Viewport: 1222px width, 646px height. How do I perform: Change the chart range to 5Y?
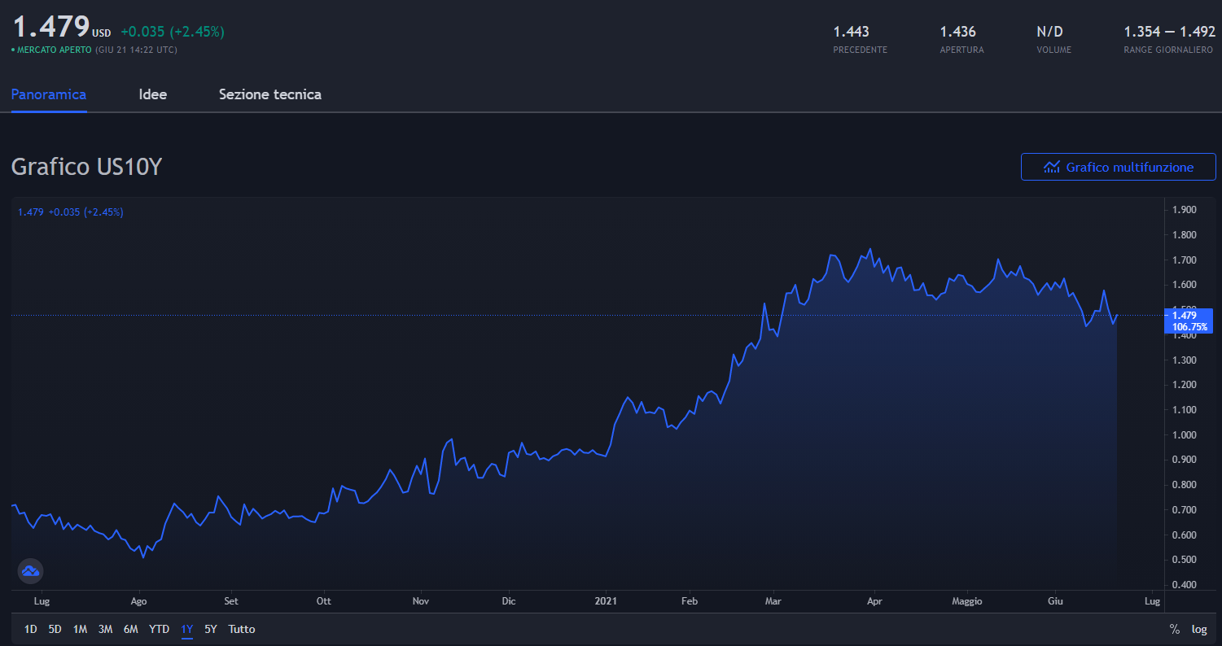tap(211, 629)
